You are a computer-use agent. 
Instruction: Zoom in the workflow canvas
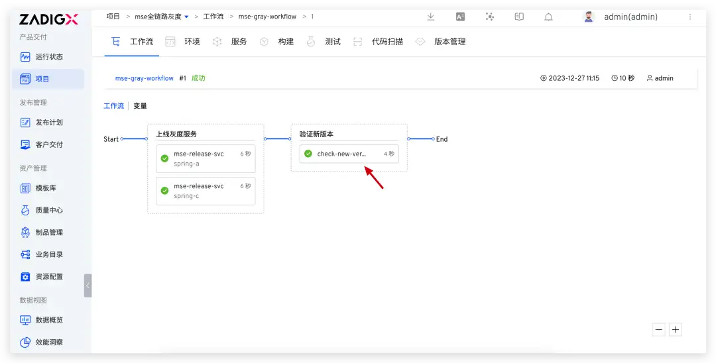676,329
